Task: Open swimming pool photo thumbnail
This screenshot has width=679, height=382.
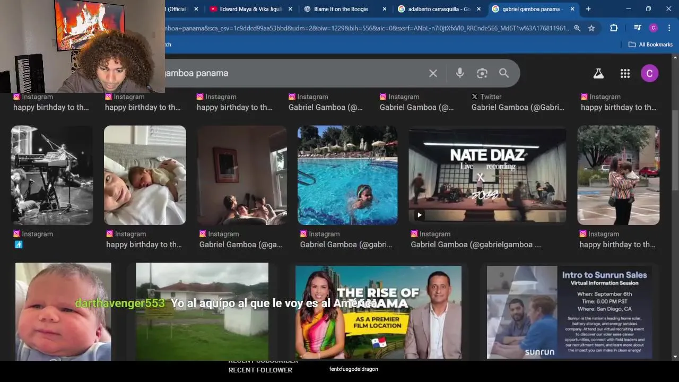Action: pos(347,175)
